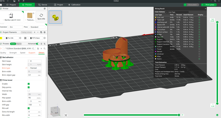Viewport: 221px width, 118px height.
Task: Select the Objects process mode
Action: pos(19,44)
